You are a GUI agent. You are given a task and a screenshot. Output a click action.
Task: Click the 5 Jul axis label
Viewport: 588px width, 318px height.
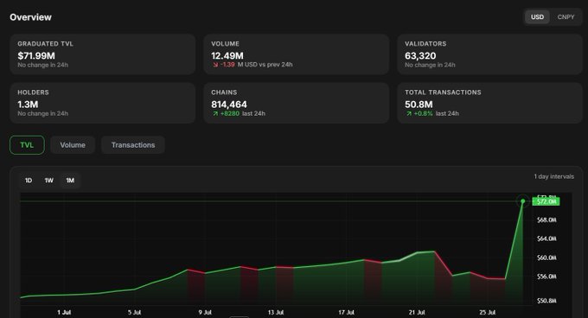pos(135,312)
